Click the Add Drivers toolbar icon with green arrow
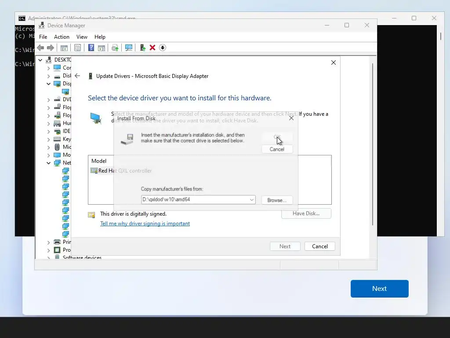 coord(142,48)
